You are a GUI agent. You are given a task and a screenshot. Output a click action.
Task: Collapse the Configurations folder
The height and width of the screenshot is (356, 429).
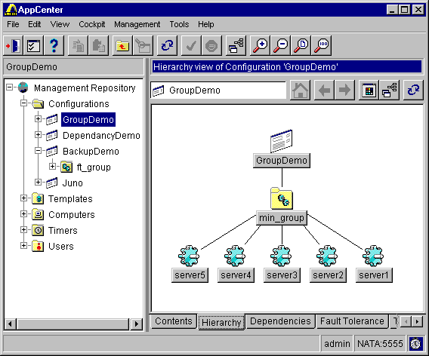[x=24, y=103]
